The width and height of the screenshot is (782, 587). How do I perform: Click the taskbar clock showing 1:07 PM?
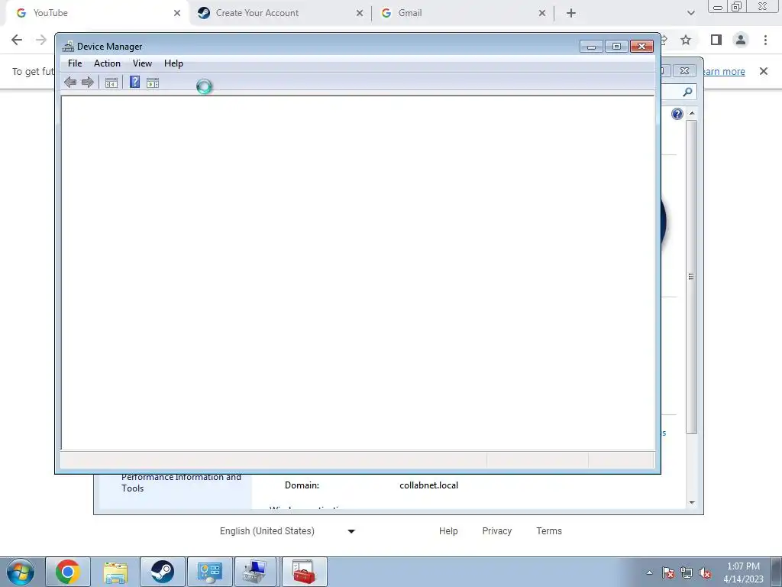(743, 572)
